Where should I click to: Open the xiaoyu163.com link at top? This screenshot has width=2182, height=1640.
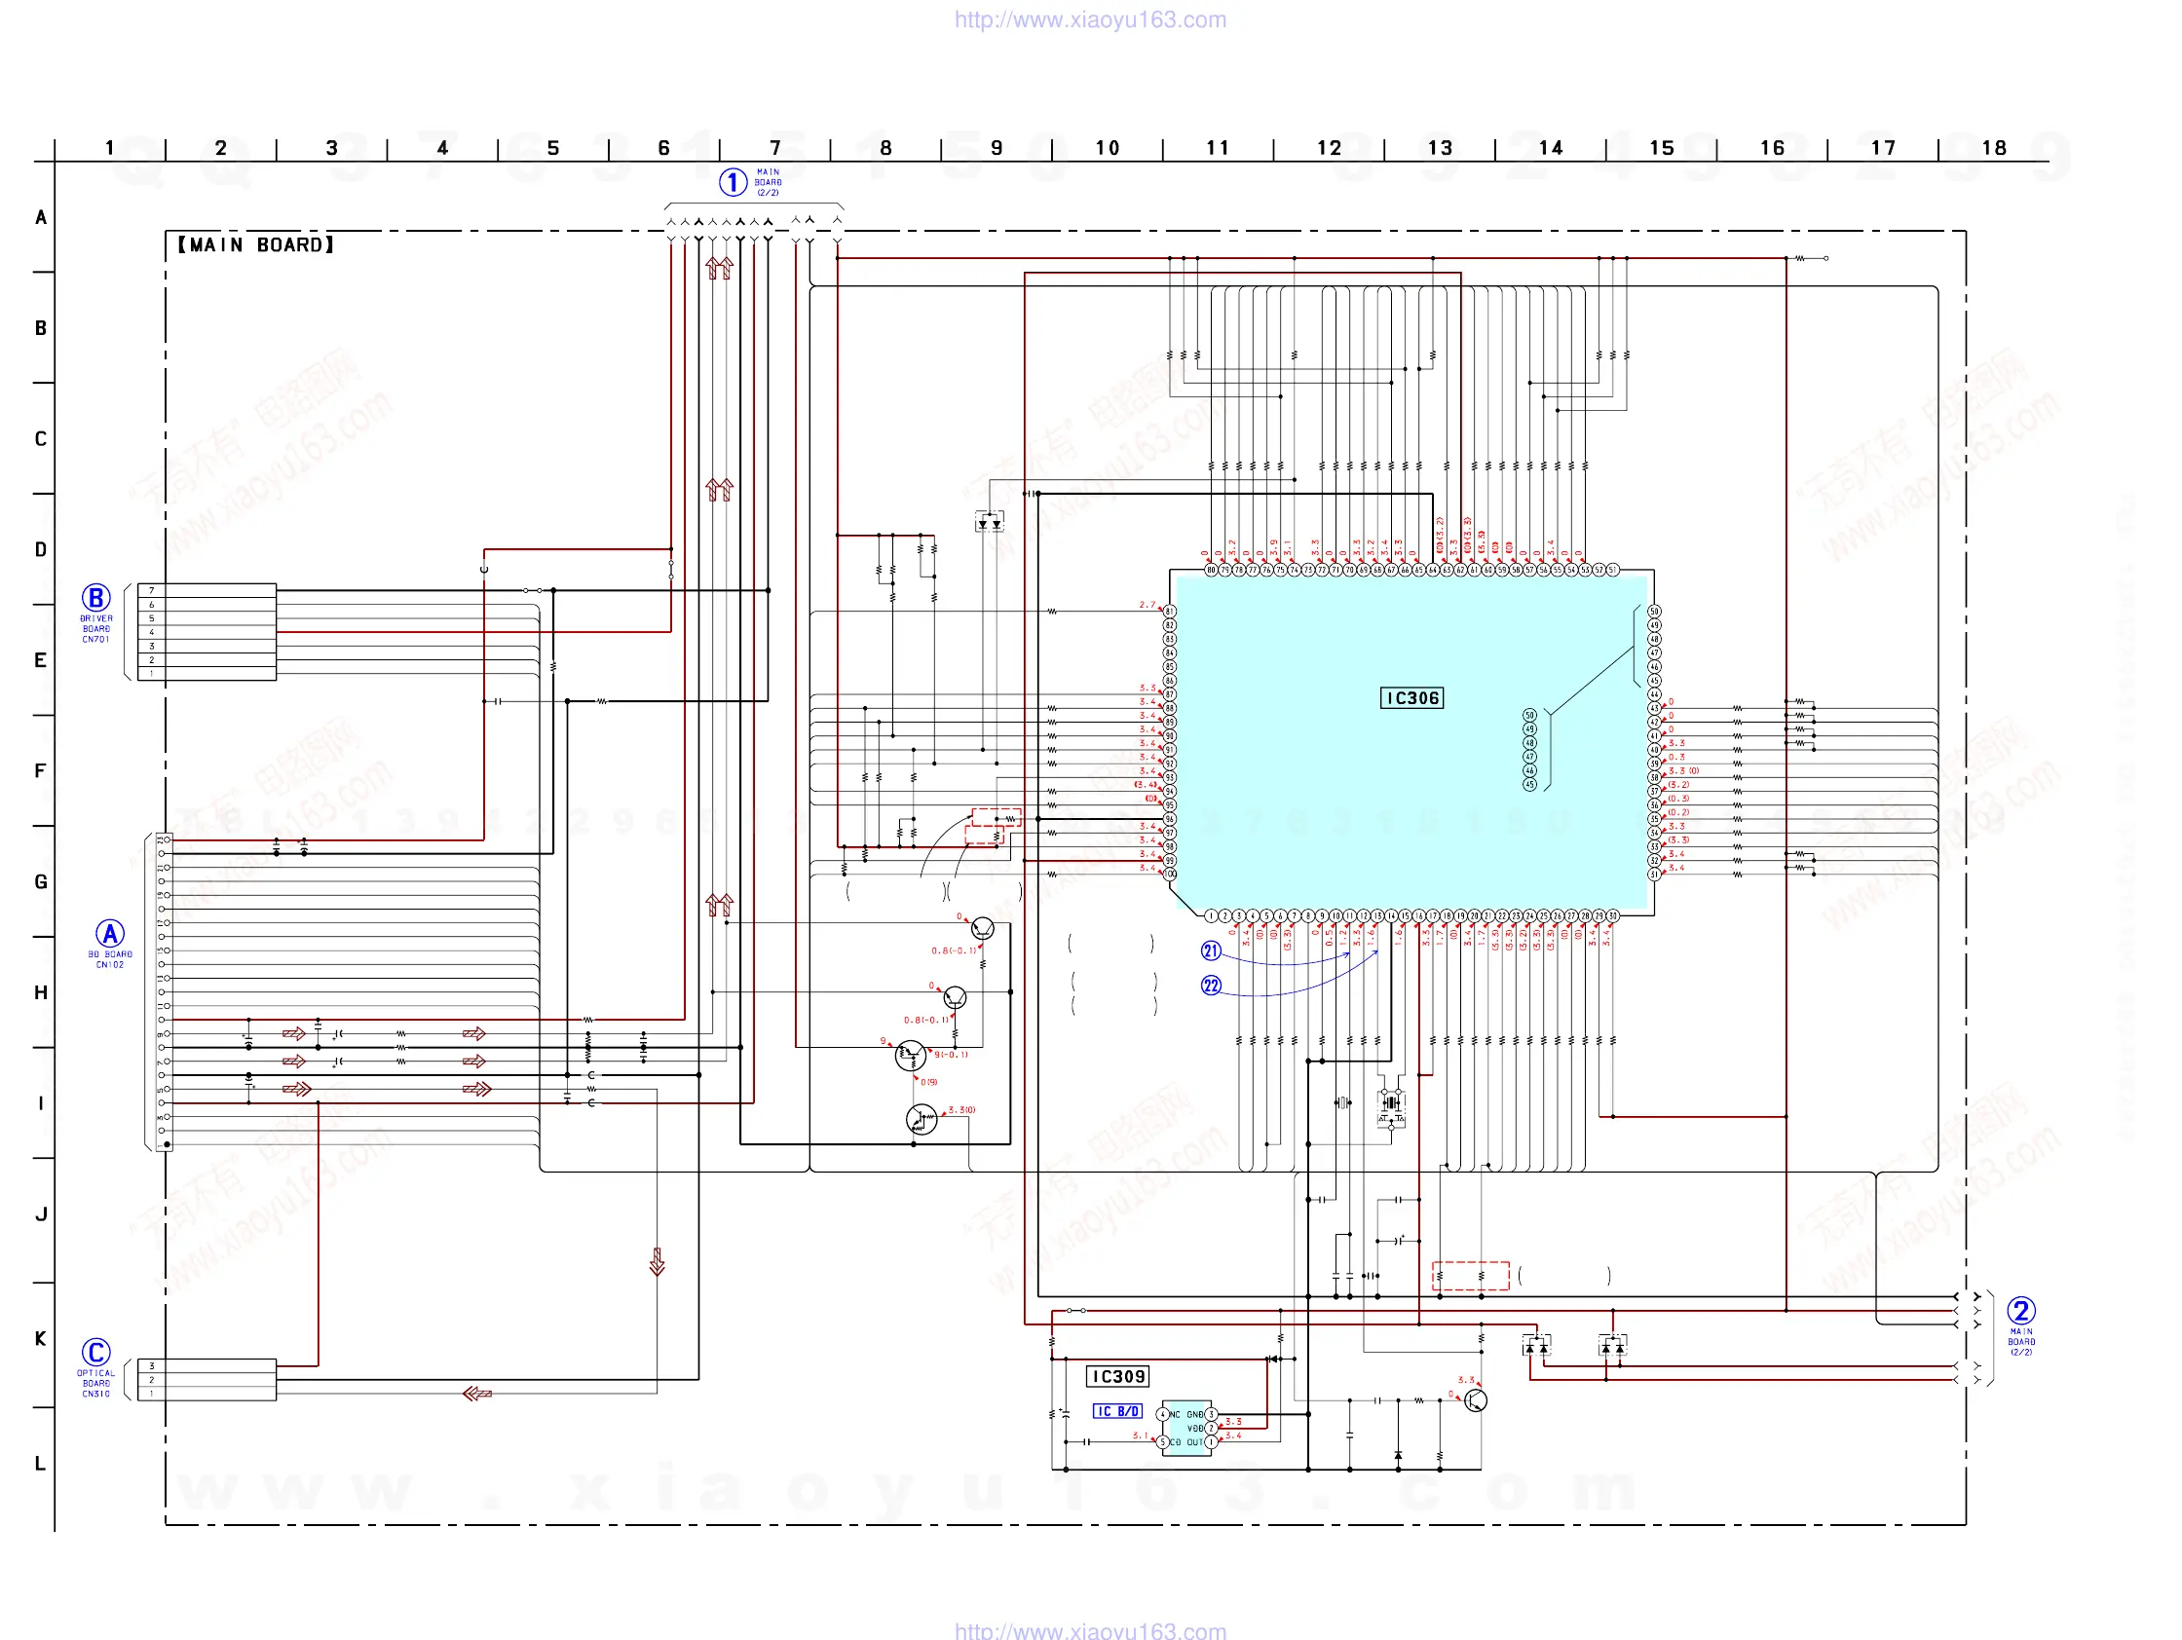(x=1090, y=19)
